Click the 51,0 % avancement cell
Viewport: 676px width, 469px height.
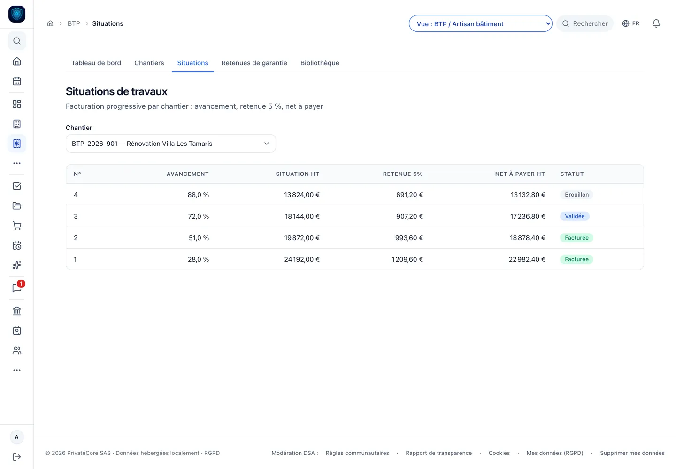point(199,238)
